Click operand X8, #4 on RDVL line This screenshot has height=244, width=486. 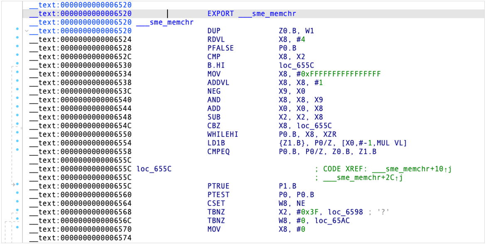click(292, 40)
